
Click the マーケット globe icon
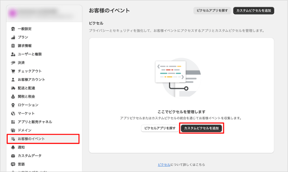pyautogui.click(x=13, y=114)
